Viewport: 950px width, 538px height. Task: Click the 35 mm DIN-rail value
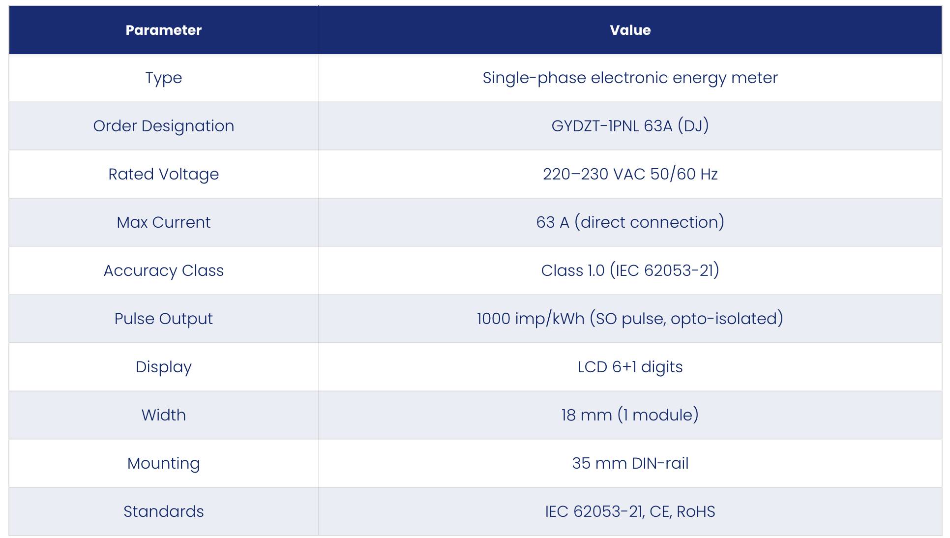630,463
